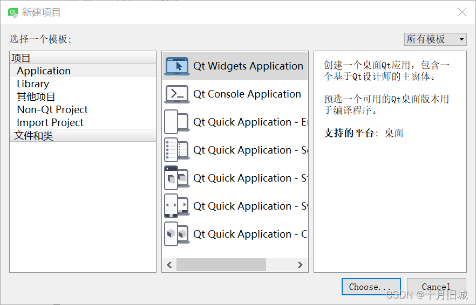Viewport: 476px width, 305px height.
Task: Open the 所有模板 template filter dropdown
Action: click(435, 39)
